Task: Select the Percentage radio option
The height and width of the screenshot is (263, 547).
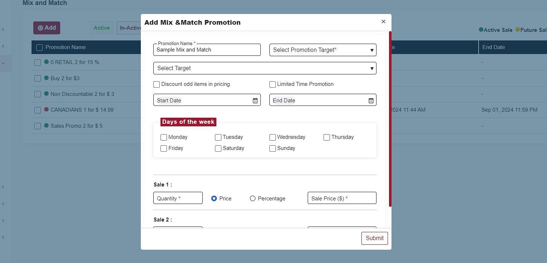Action: click(x=253, y=199)
